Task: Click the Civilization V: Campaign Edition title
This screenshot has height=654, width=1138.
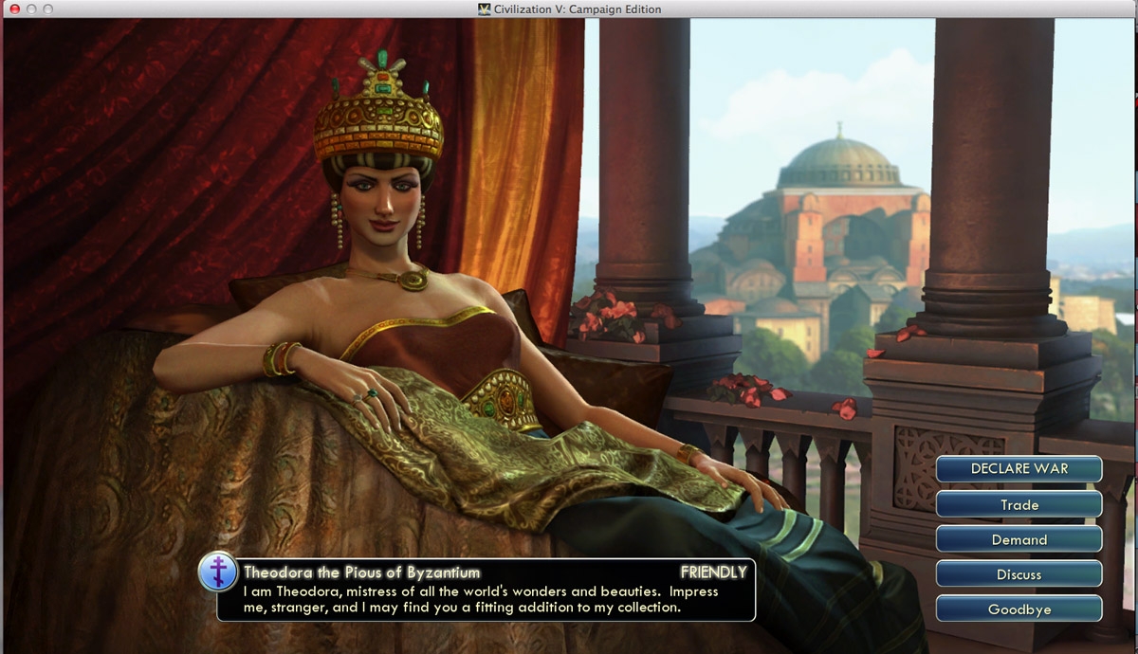Action: point(578,9)
